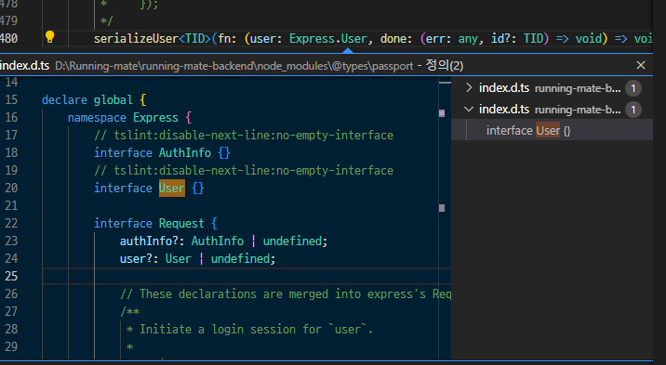Expand the first index.d.ts reference group
This screenshot has height=365, width=666.
[469, 87]
